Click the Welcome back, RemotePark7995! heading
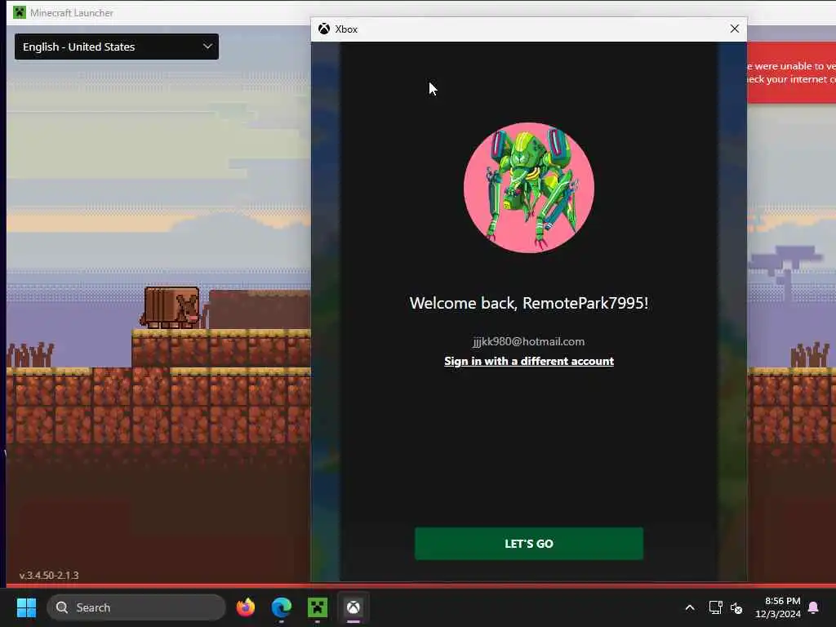The width and height of the screenshot is (836, 627). tap(529, 303)
